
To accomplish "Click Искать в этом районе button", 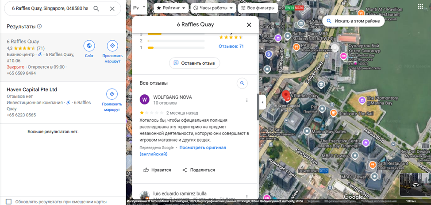I will coord(353,21).
